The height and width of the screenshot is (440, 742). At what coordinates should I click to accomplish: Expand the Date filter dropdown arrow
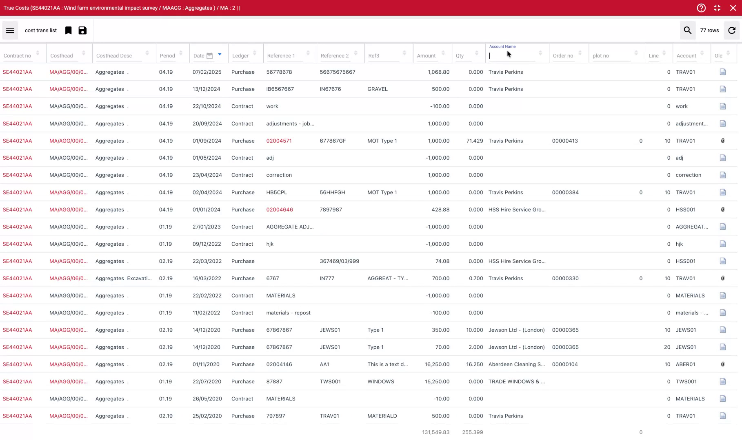click(220, 54)
